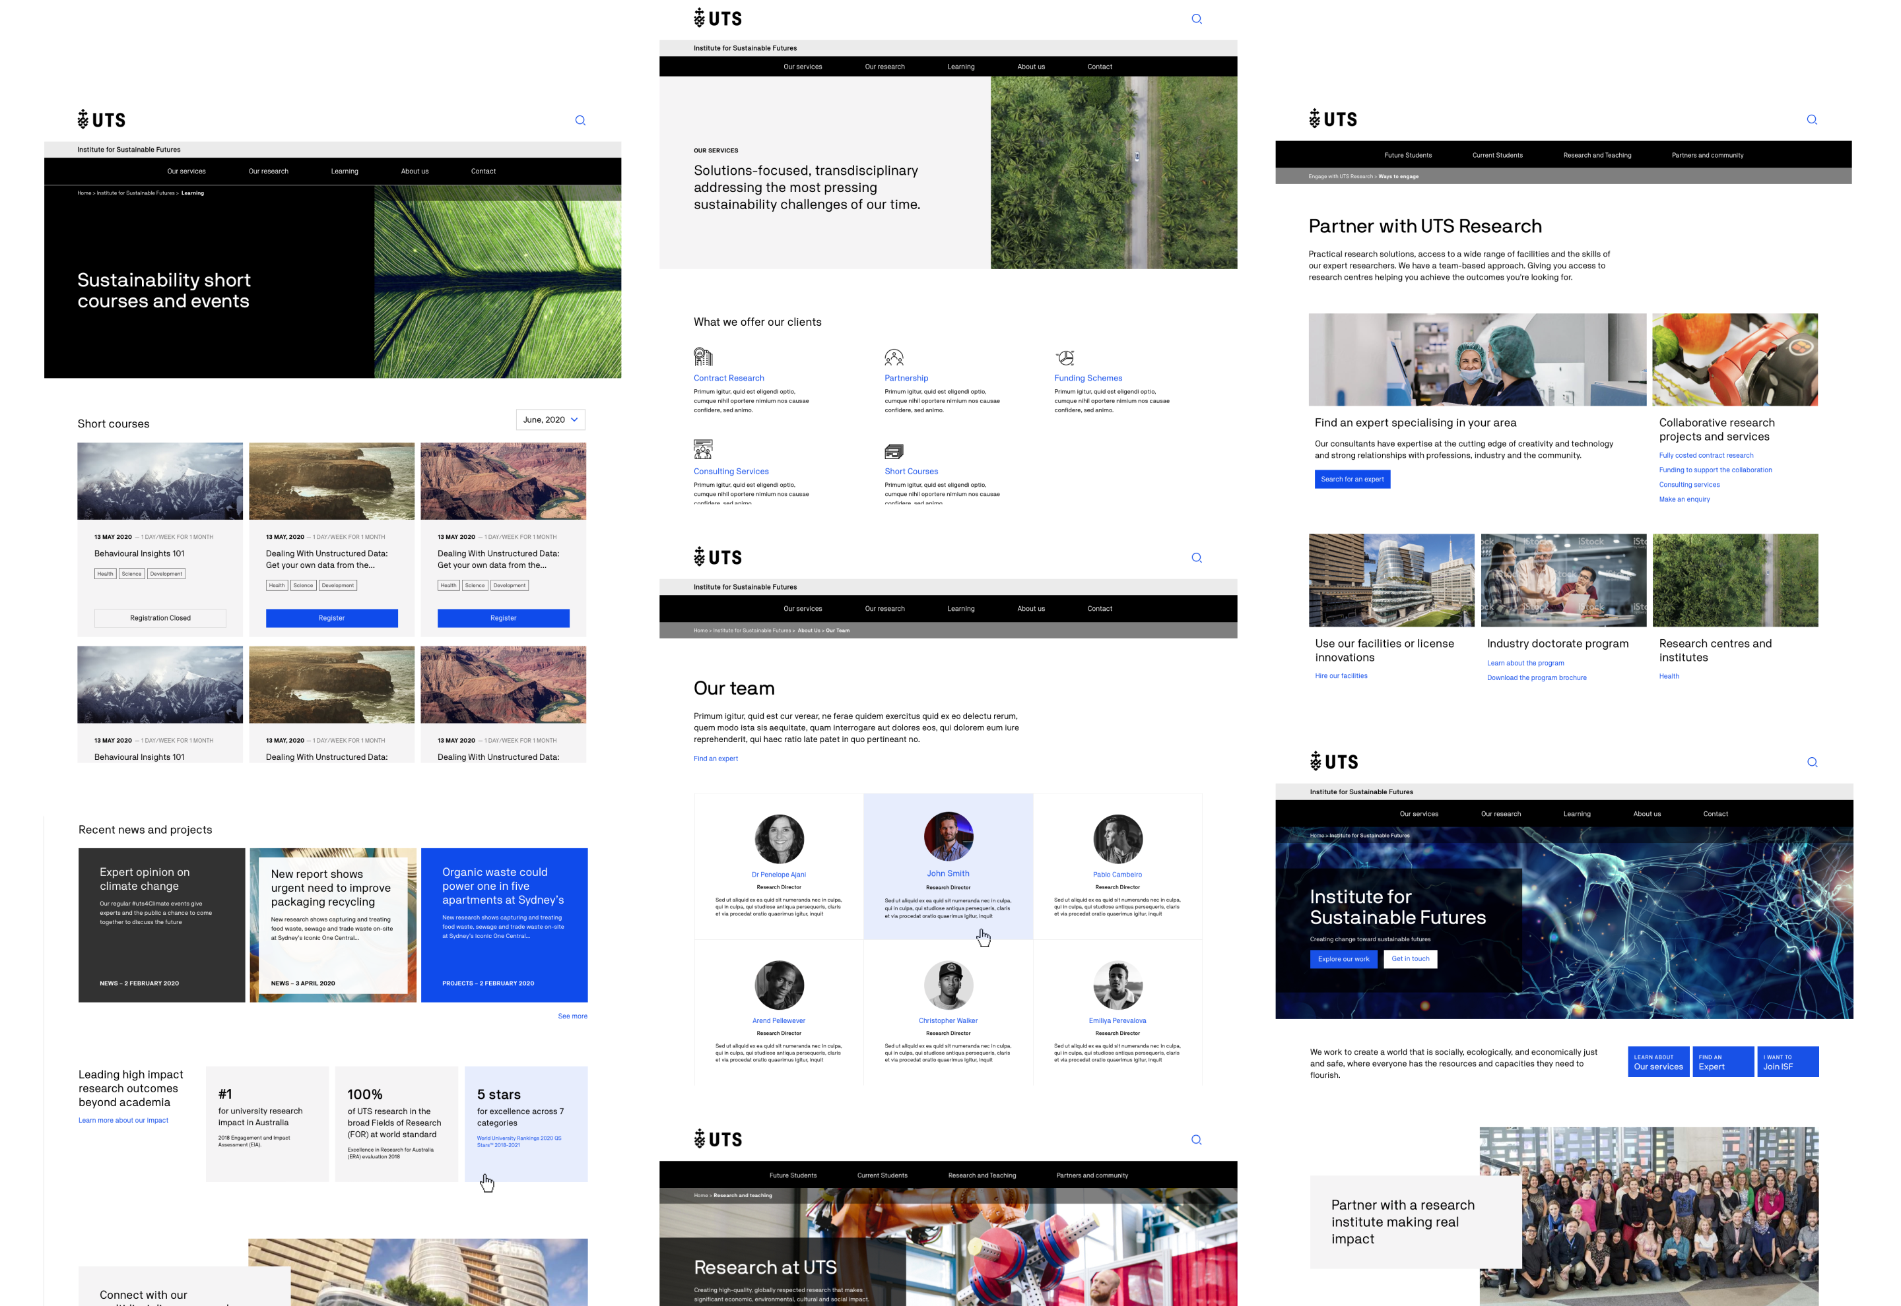Open the Find an expert link
Viewport: 1901px width, 1306px height.
click(716, 759)
